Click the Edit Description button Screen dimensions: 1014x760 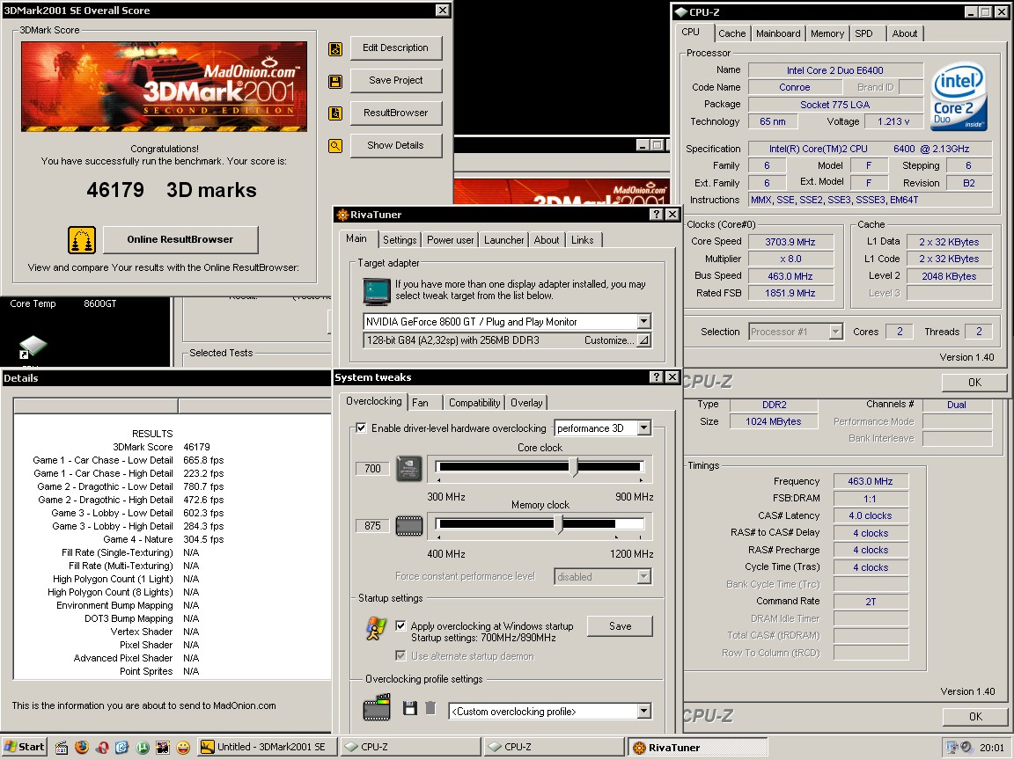point(396,47)
